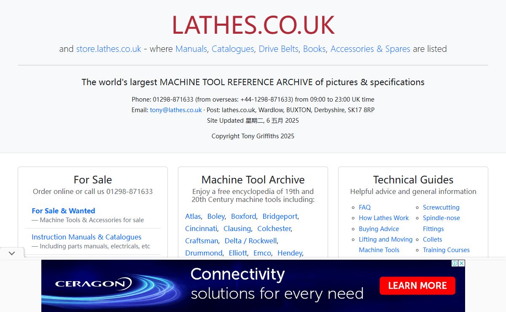Image resolution: width=506 pixels, height=312 pixels.
Task: Open the FAQ guide
Action: 365,207
